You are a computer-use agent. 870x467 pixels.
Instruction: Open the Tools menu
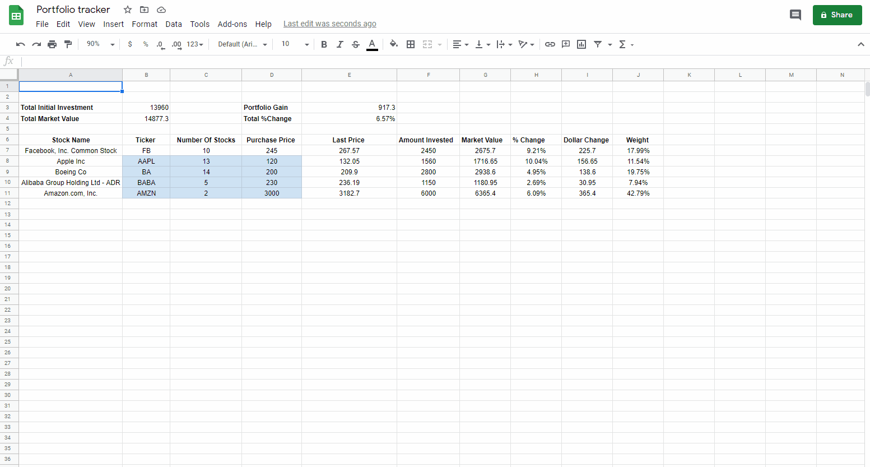199,24
